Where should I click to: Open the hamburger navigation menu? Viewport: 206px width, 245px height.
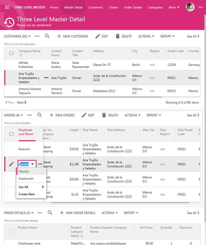tap(7, 7)
